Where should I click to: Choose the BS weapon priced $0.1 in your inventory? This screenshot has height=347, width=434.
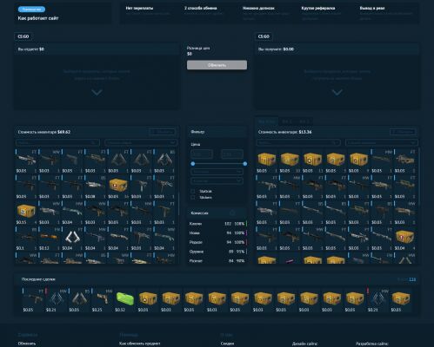coord(26,239)
